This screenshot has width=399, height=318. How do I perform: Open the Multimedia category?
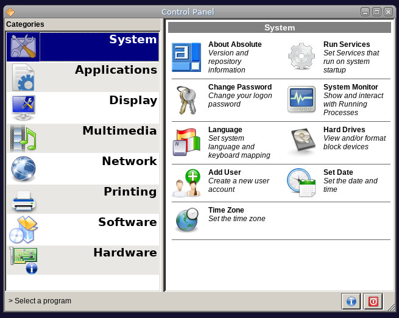[x=83, y=138]
